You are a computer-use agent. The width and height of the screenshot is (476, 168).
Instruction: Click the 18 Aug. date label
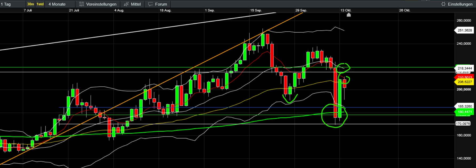(x=165, y=10)
